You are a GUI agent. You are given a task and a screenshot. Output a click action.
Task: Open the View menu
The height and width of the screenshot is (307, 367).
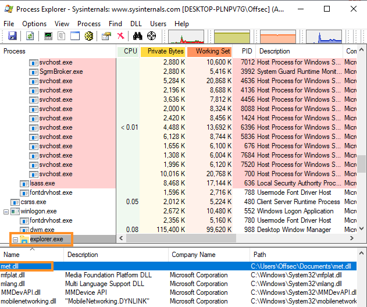click(62, 24)
